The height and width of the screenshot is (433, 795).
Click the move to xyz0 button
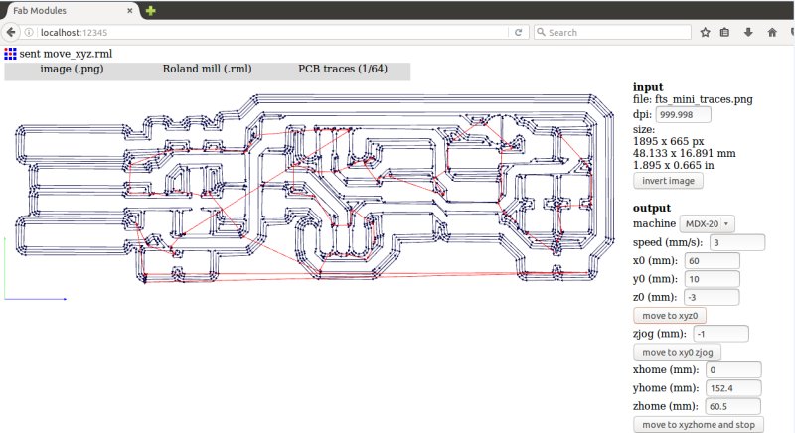(x=669, y=316)
